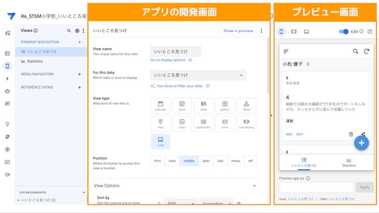The image size is (379, 213).
Task: Open the Manage monitor icon in sidebar
Action: (x=8, y=162)
